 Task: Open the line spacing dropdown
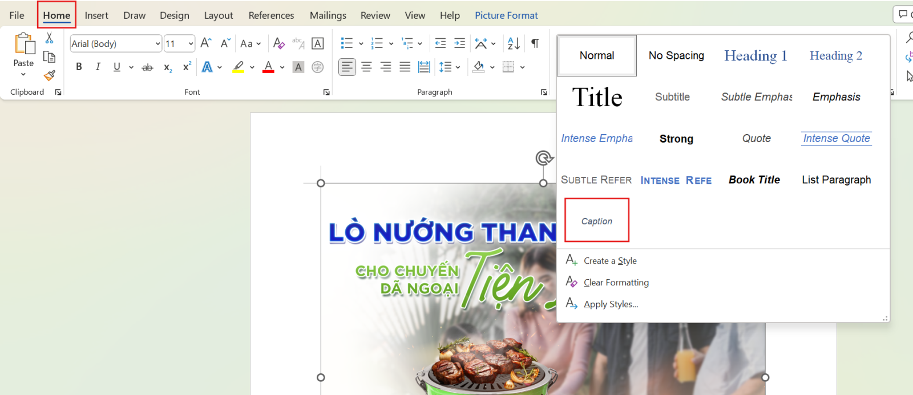(450, 67)
